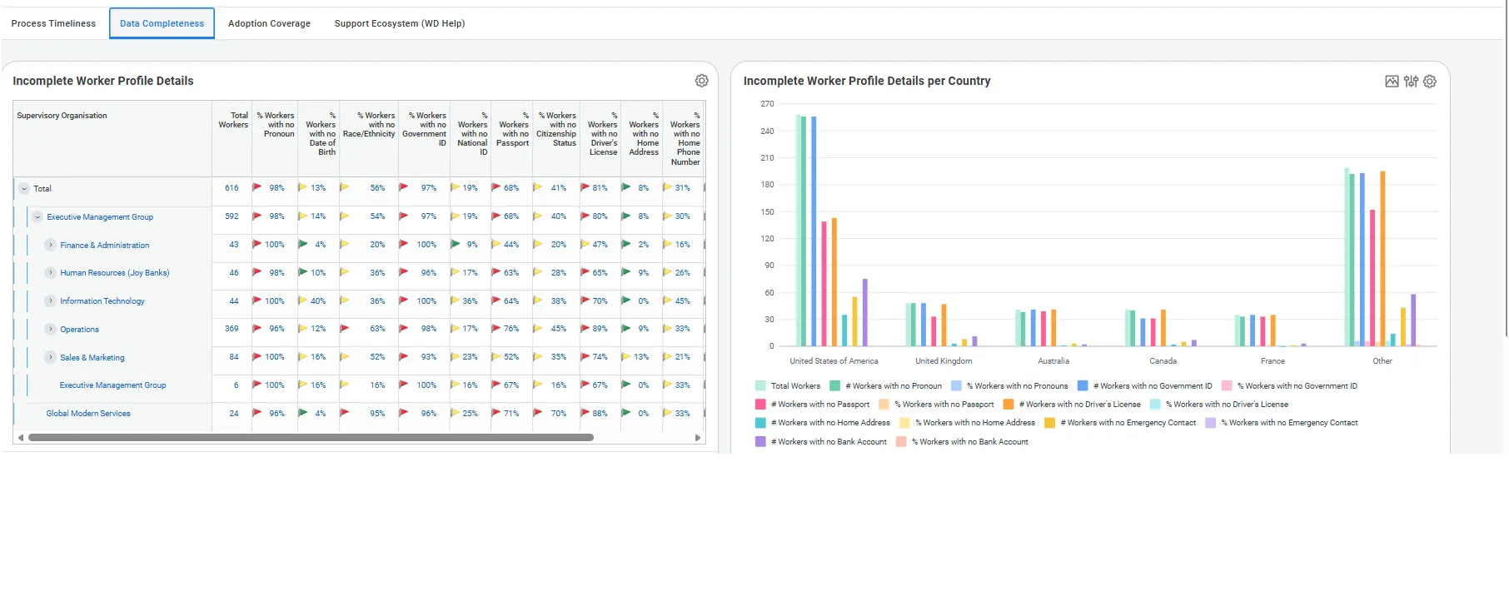Expand the Operations row
This screenshot has height=591, width=1509.
click(51, 330)
